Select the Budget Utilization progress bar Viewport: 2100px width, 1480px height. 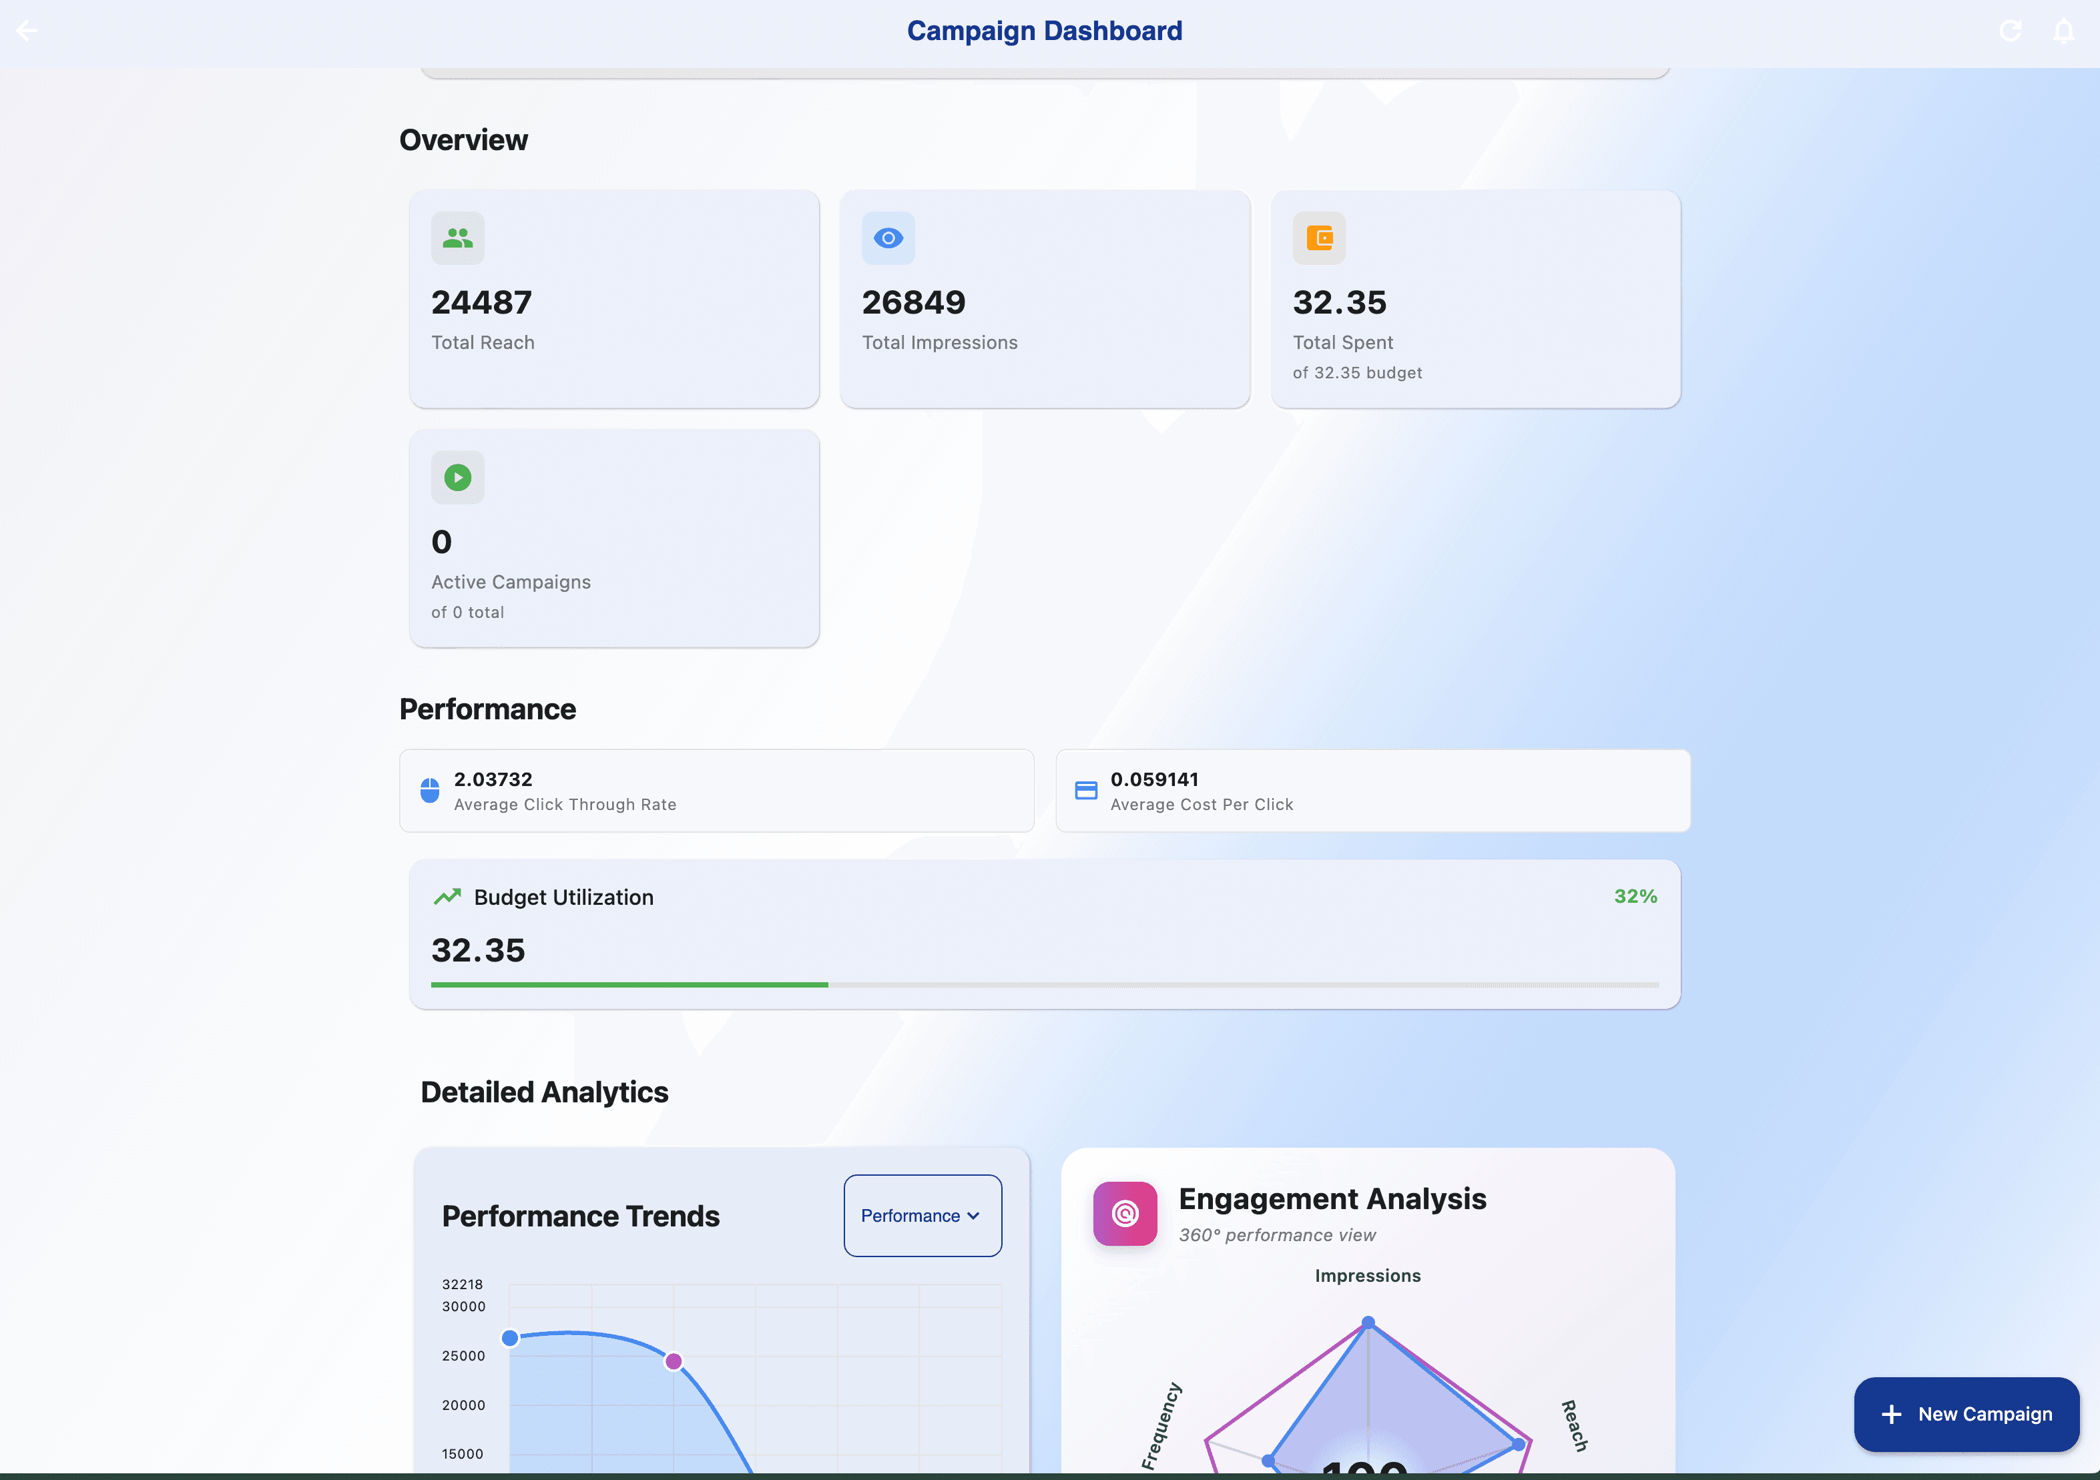(x=1045, y=984)
